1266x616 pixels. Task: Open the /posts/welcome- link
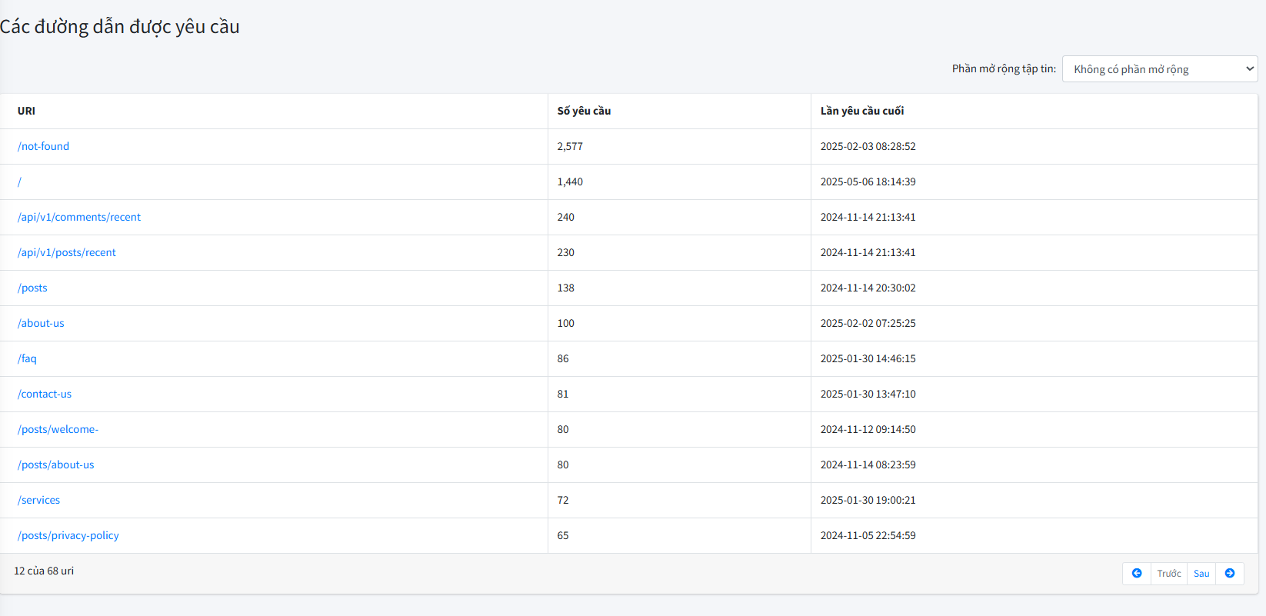click(x=58, y=429)
